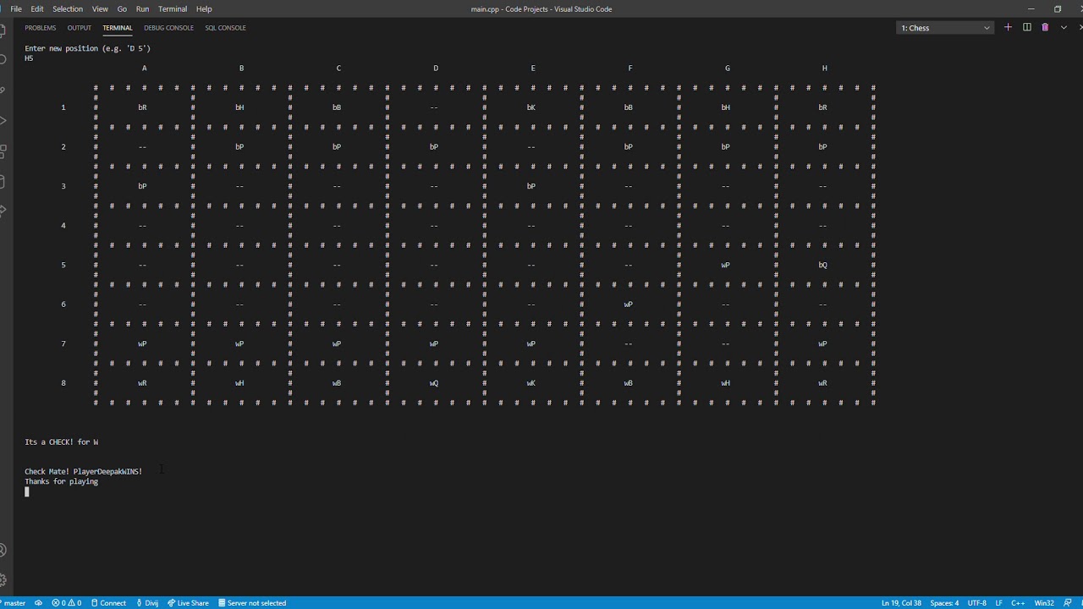Click 'Check Mate! PlayerDeepakWINS!' terminal text
Viewport: 1083px width, 609px height.
coord(83,472)
